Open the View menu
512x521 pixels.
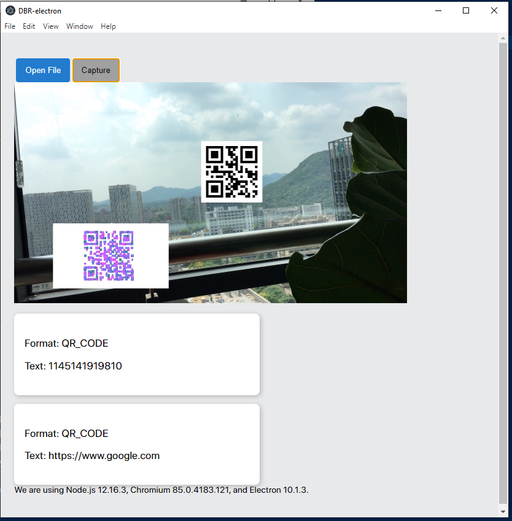click(x=51, y=26)
